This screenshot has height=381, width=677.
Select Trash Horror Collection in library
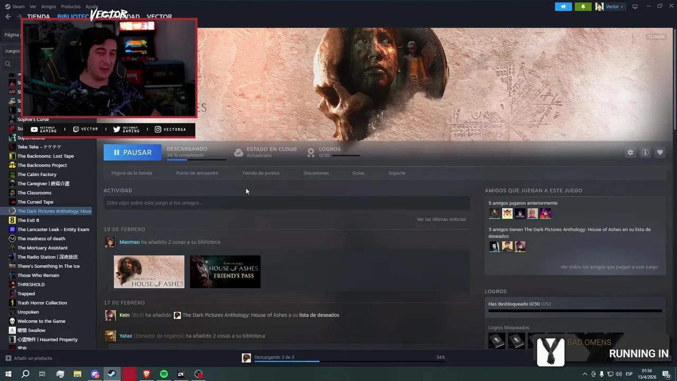point(42,303)
